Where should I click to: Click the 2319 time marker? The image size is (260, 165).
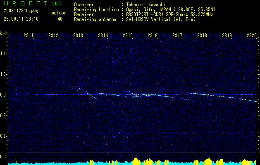click(227, 35)
